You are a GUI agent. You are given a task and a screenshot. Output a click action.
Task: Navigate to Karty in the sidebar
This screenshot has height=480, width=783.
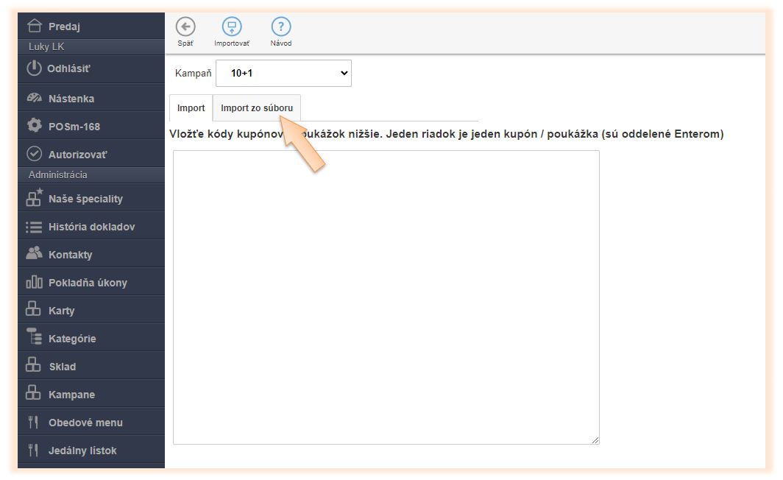tap(61, 311)
